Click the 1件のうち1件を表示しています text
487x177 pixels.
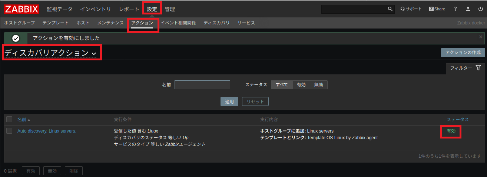click(450, 156)
